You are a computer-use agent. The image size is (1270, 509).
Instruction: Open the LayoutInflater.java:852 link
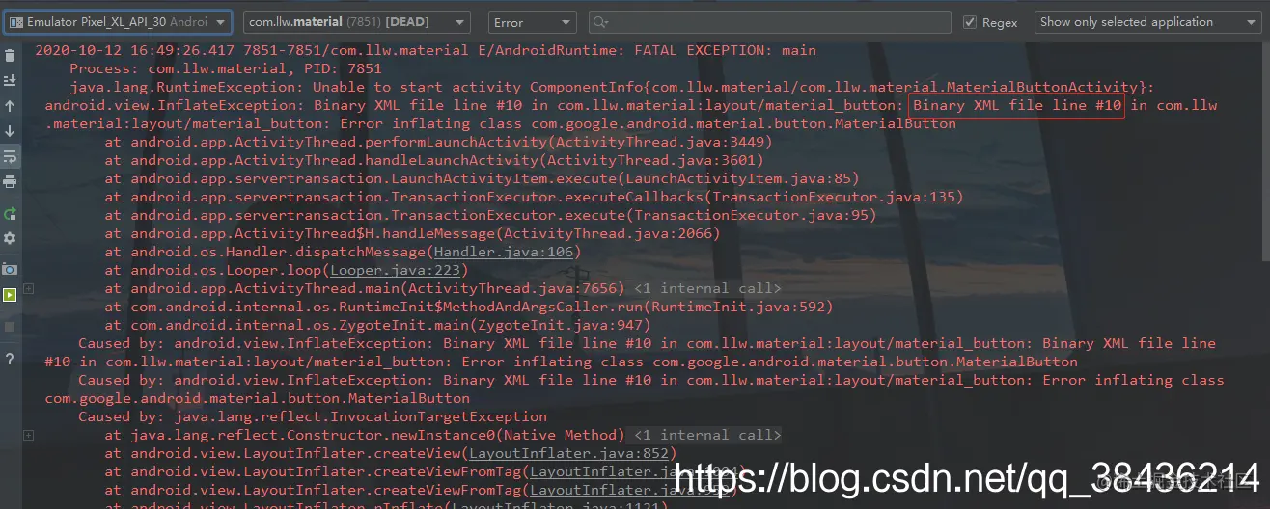(569, 453)
